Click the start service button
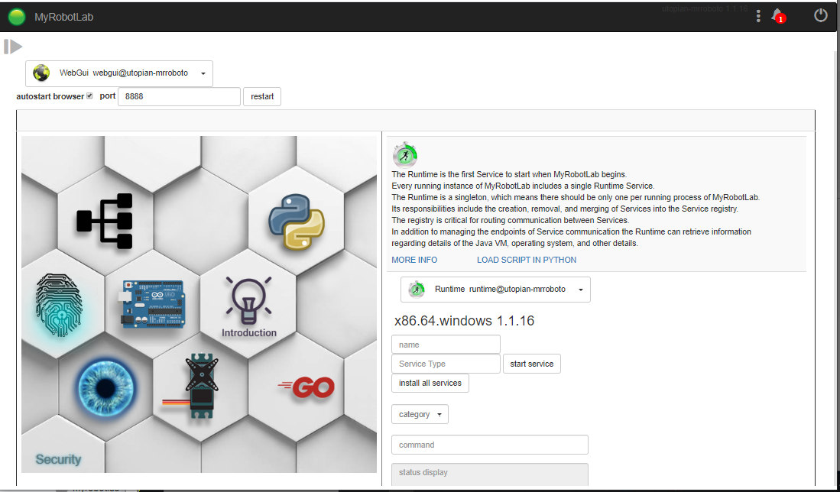The image size is (840, 492). click(x=531, y=364)
